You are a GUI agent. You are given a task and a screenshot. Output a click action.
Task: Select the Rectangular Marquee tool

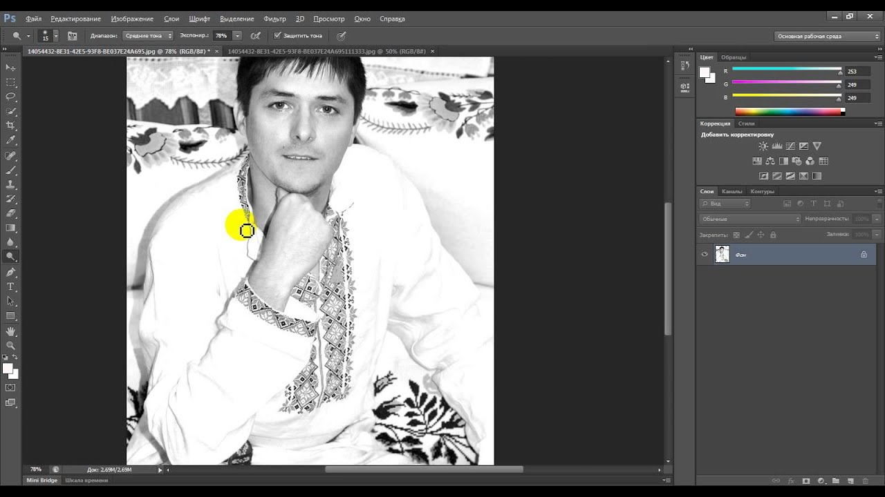[10, 82]
